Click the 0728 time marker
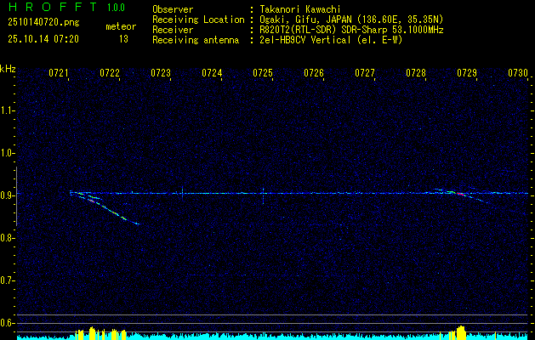535x340 pixels. pos(416,72)
